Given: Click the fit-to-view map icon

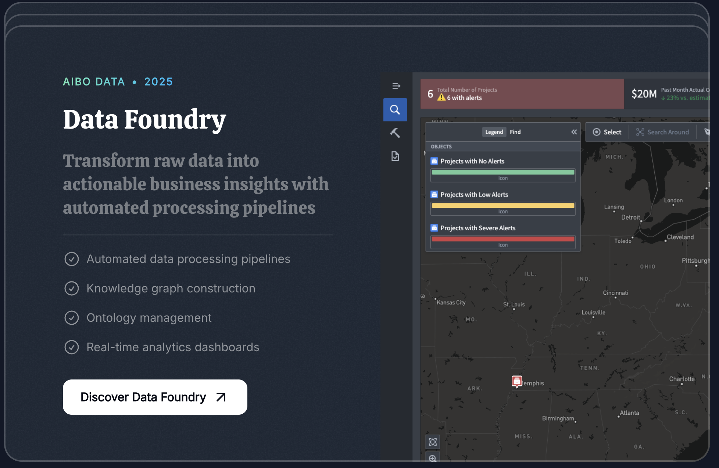Looking at the screenshot, I should [x=433, y=442].
